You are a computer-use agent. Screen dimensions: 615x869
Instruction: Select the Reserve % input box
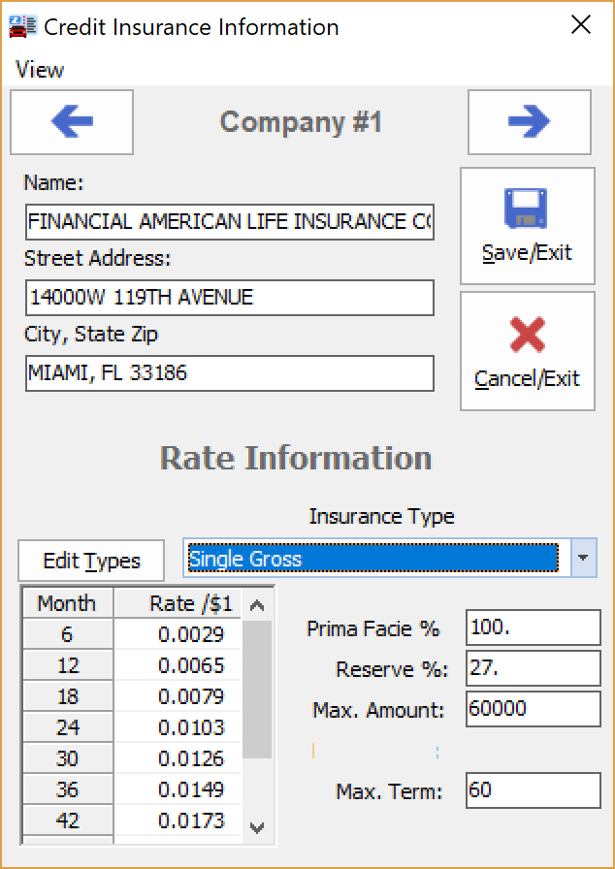click(533, 668)
